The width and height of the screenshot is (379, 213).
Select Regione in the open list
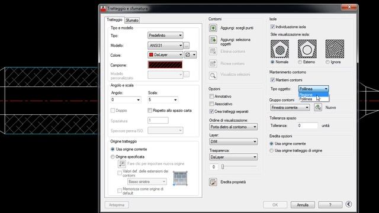[x=313, y=95]
